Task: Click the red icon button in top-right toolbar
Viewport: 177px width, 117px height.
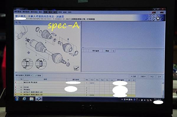Action: [x=154, y=12]
